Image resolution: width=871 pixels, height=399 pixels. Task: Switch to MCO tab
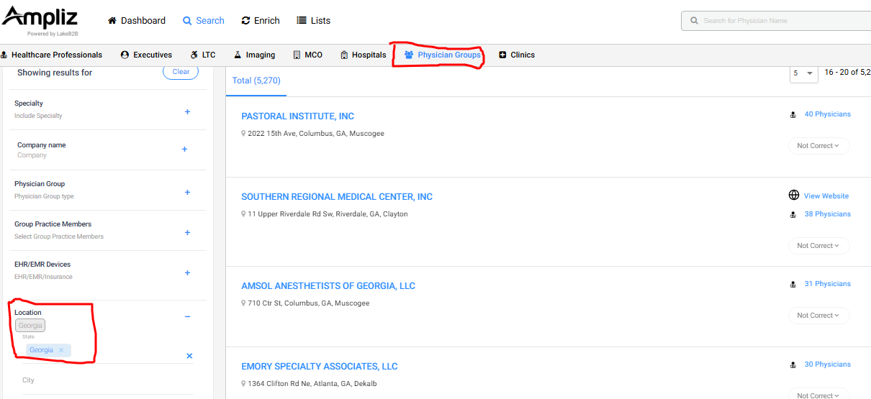pyautogui.click(x=308, y=55)
